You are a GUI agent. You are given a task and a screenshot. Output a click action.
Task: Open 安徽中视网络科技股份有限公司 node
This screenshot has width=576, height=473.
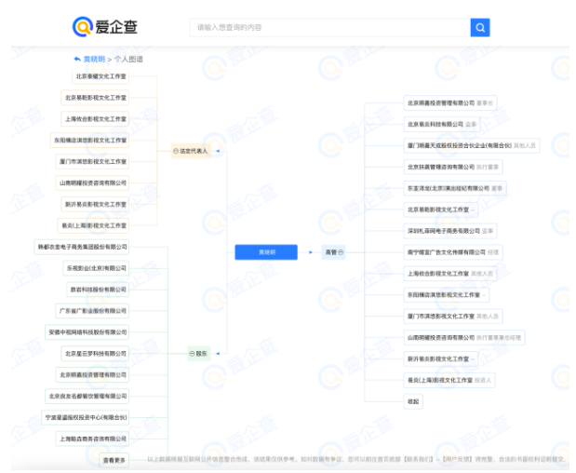pyautogui.click(x=87, y=331)
